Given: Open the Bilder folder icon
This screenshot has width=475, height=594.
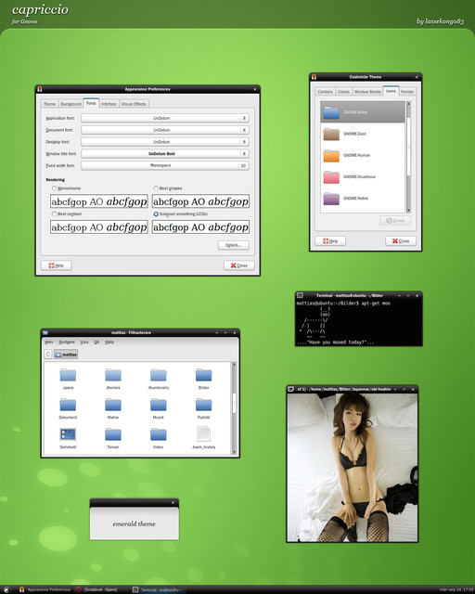Looking at the screenshot, I should tap(204, 375).
